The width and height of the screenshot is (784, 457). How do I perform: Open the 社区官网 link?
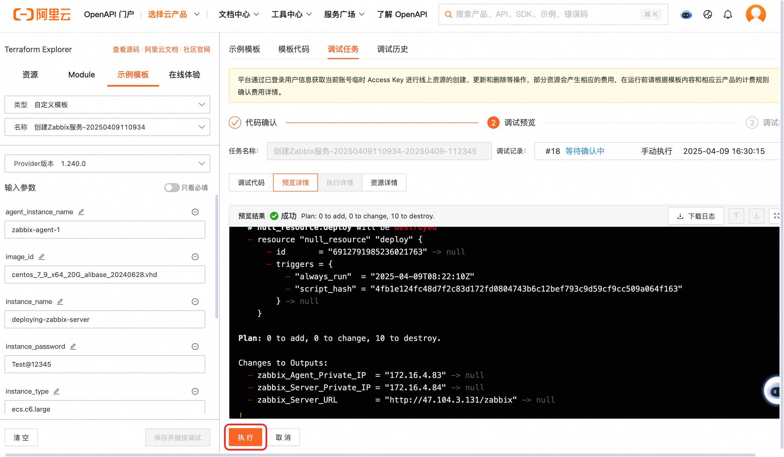(x=197, y=49)
